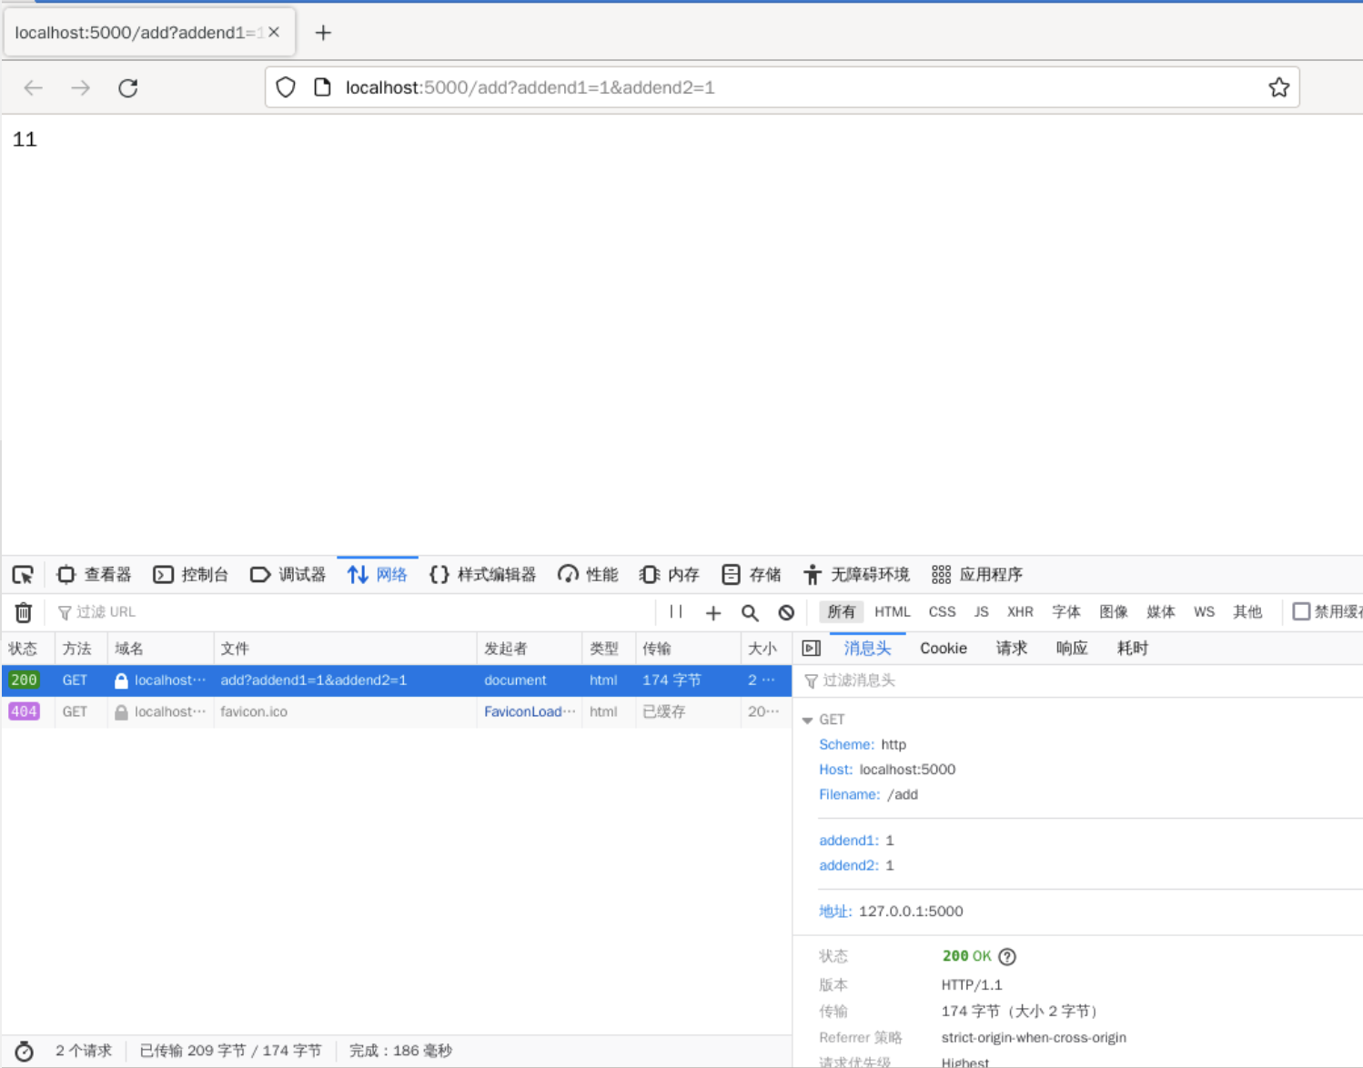Open help for 200 OK status
The width and height of the screenshot is (1363, 1068).
point(1007,957)
